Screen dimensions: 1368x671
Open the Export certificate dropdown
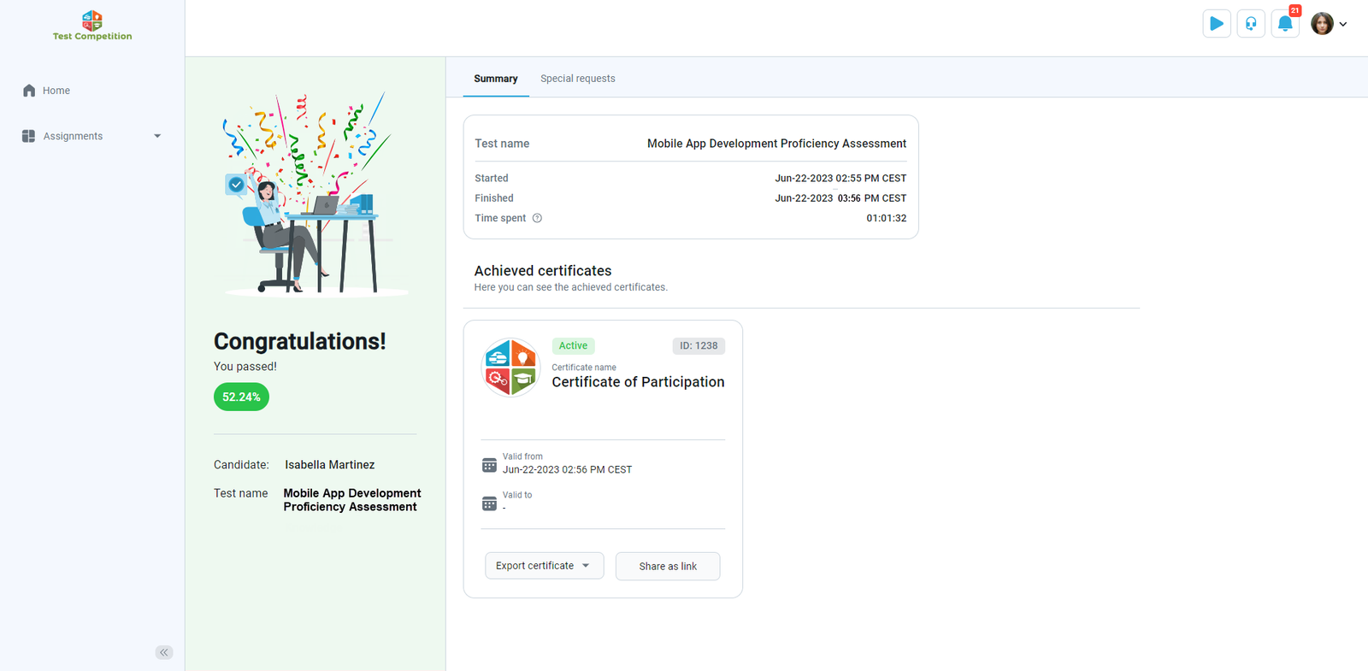tap(544, 566)
